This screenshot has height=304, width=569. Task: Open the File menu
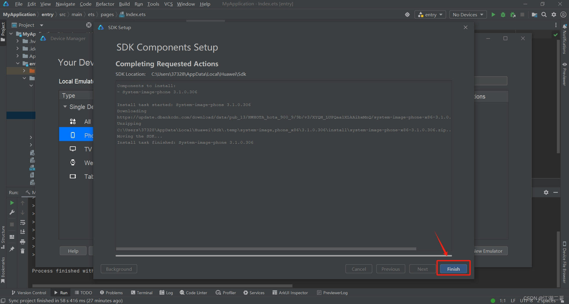pyautogui.click(x=19, y=4)
